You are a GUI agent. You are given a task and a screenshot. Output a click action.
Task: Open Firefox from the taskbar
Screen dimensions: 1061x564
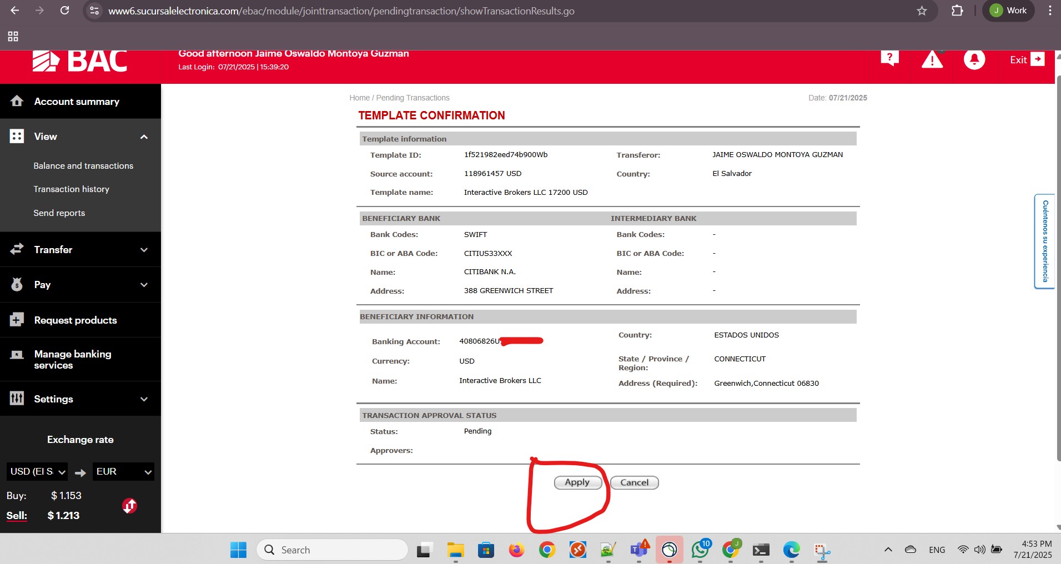pos(516,550)
